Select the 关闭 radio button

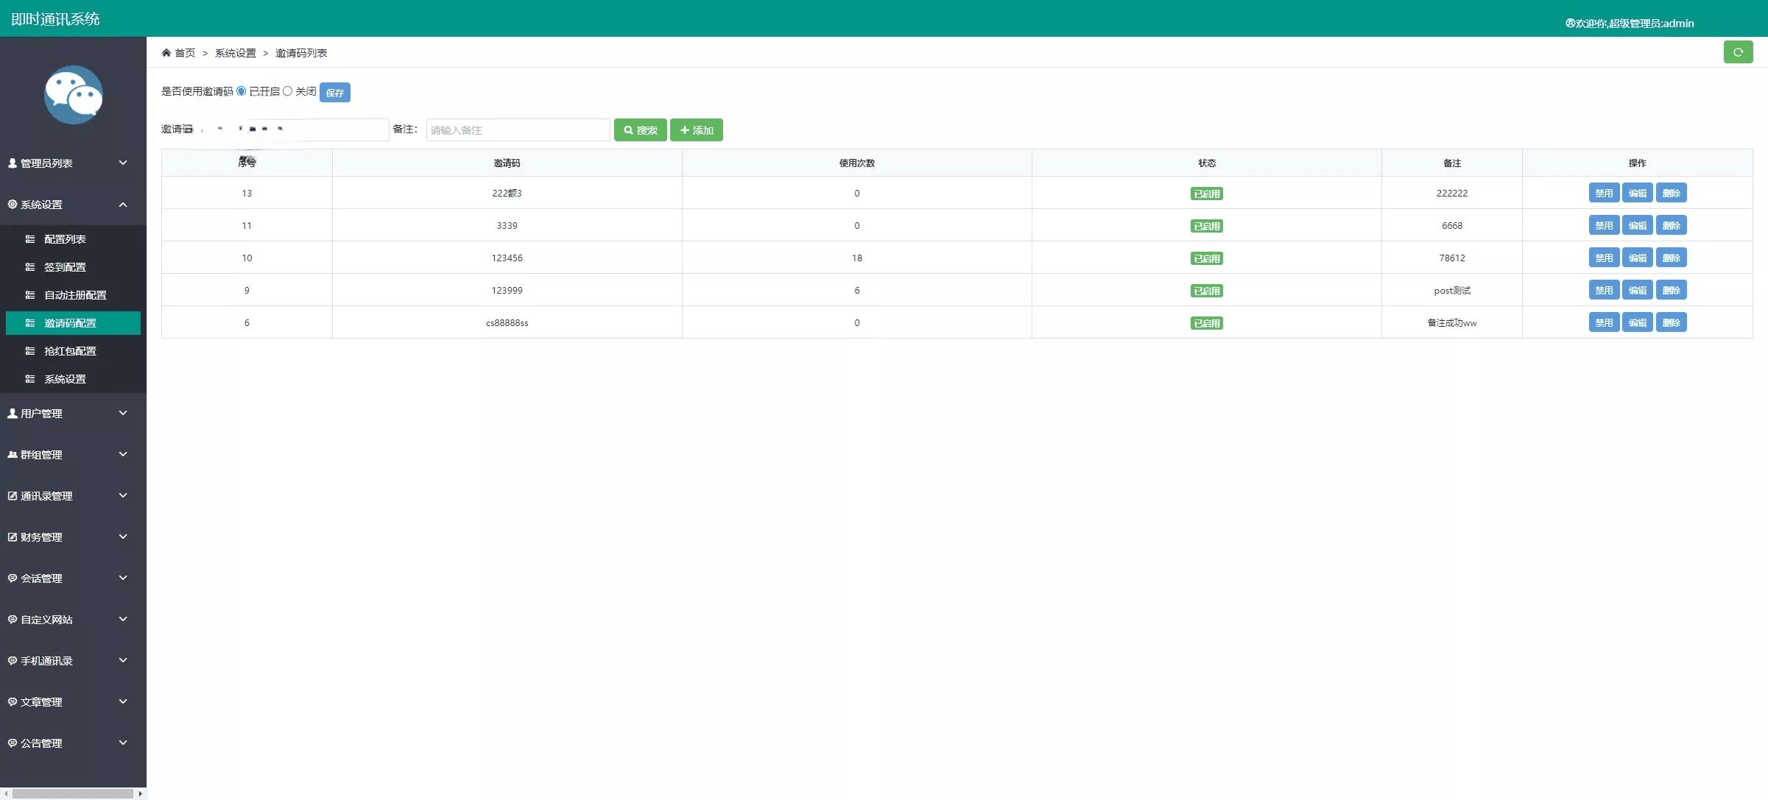pos(288,91)
